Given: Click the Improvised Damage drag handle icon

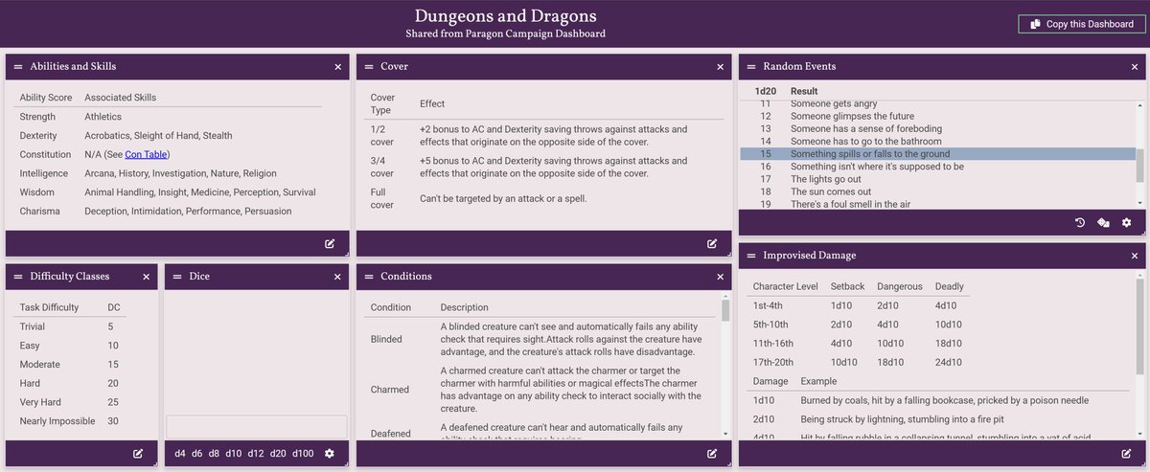Looking at the screenshot, I should point(751,256).
